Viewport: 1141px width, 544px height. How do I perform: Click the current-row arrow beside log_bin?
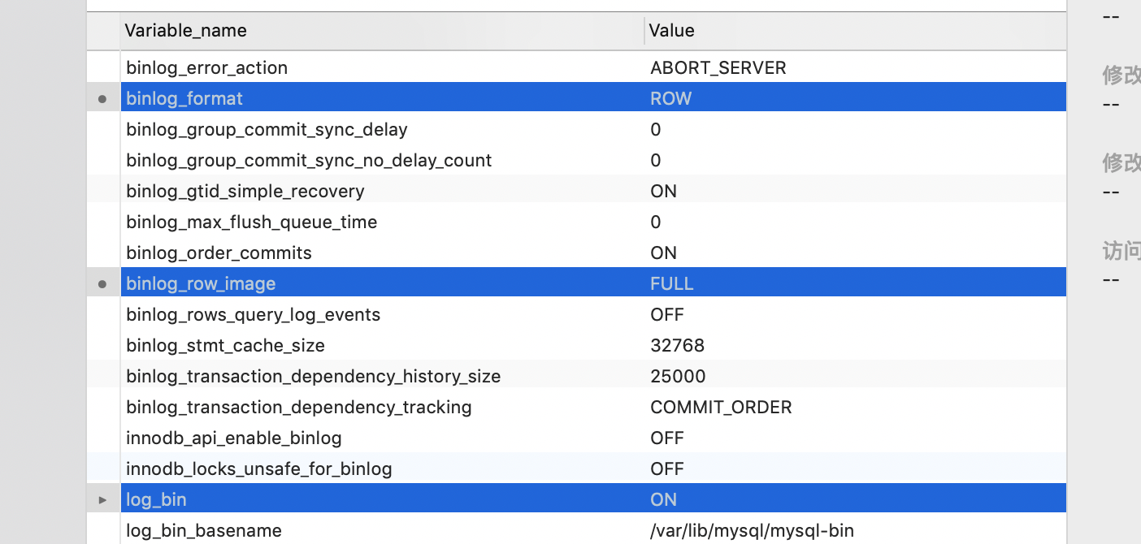(x=102, y=500)
